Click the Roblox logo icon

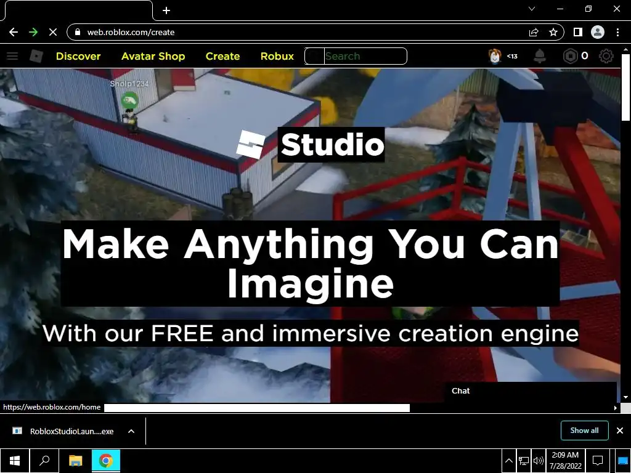point(36,56)
